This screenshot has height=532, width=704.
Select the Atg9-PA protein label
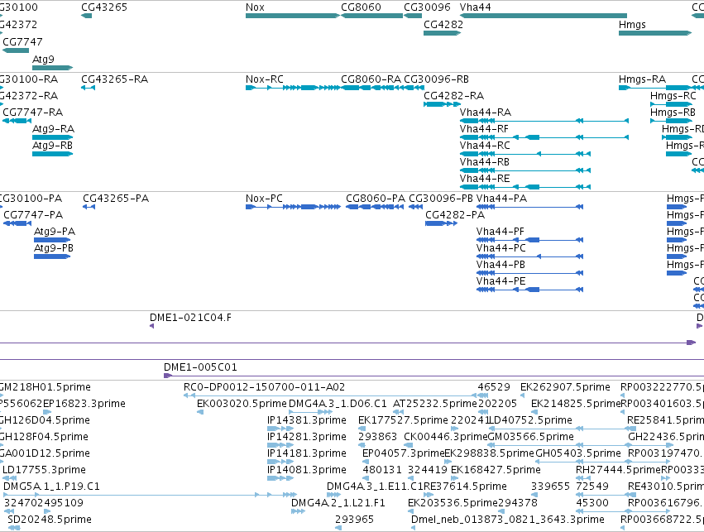(x=55, y=232)
